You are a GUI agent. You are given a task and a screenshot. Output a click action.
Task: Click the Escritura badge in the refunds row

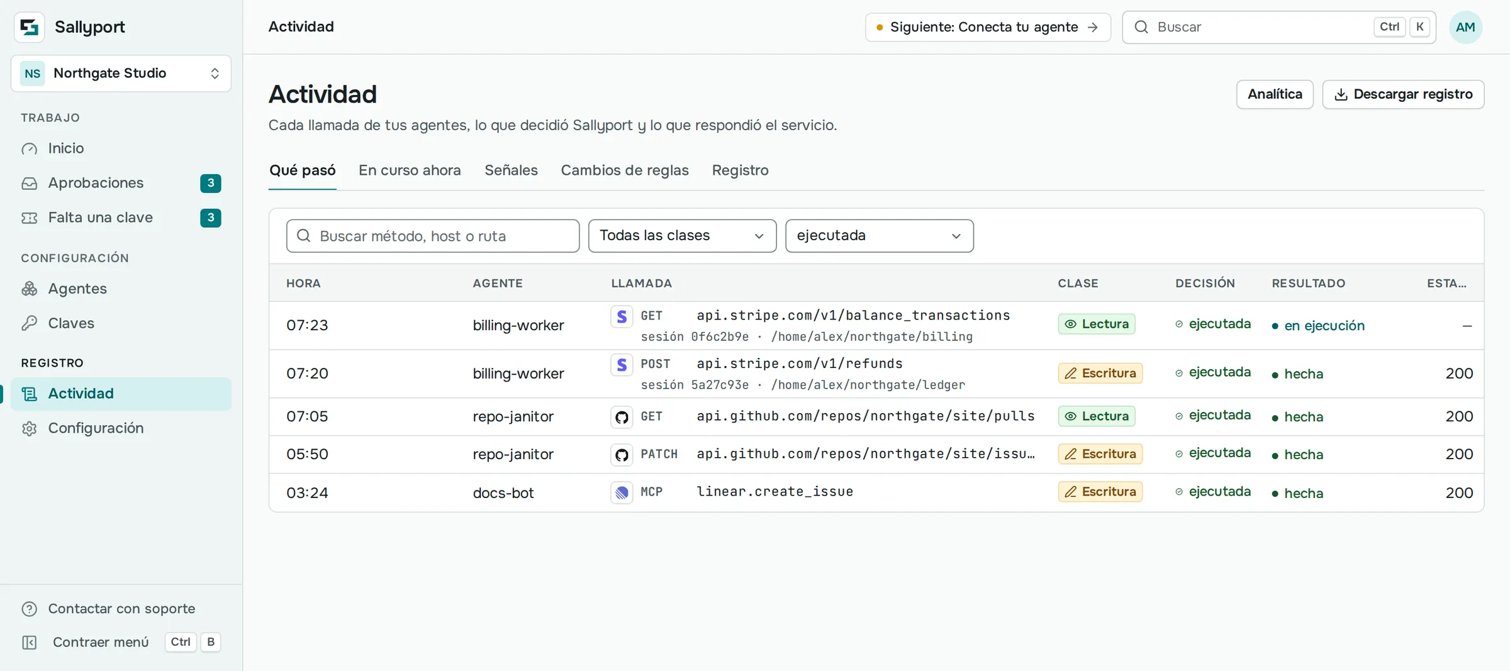pos(1100,374)
